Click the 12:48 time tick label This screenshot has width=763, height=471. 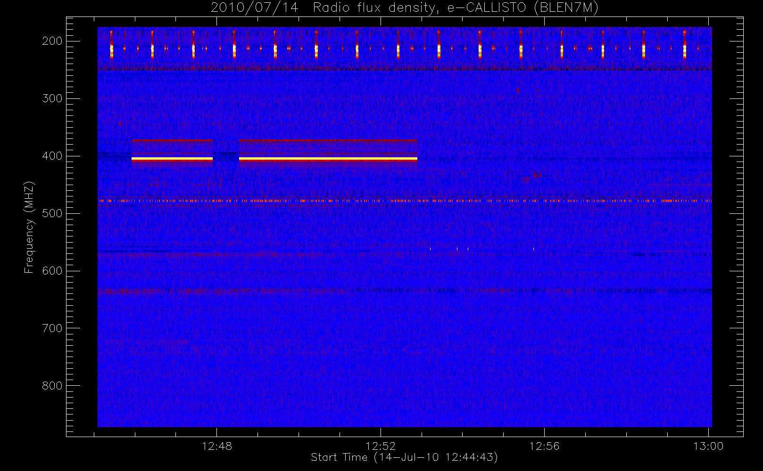coord(217,446)
